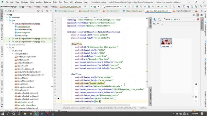Click the Make Project hammer icon
Screen dimensions: 207x116
[x=85, y=6]
